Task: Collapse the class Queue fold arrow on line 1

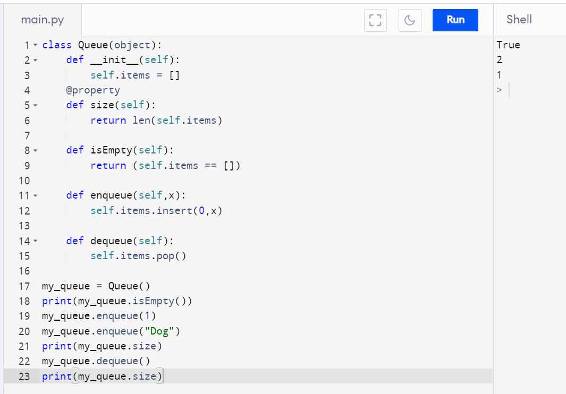Action: (36, 45)
